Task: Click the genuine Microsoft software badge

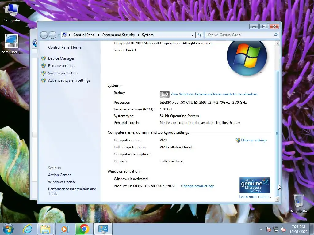Action: pyautogui.click(x=255, y=185)
